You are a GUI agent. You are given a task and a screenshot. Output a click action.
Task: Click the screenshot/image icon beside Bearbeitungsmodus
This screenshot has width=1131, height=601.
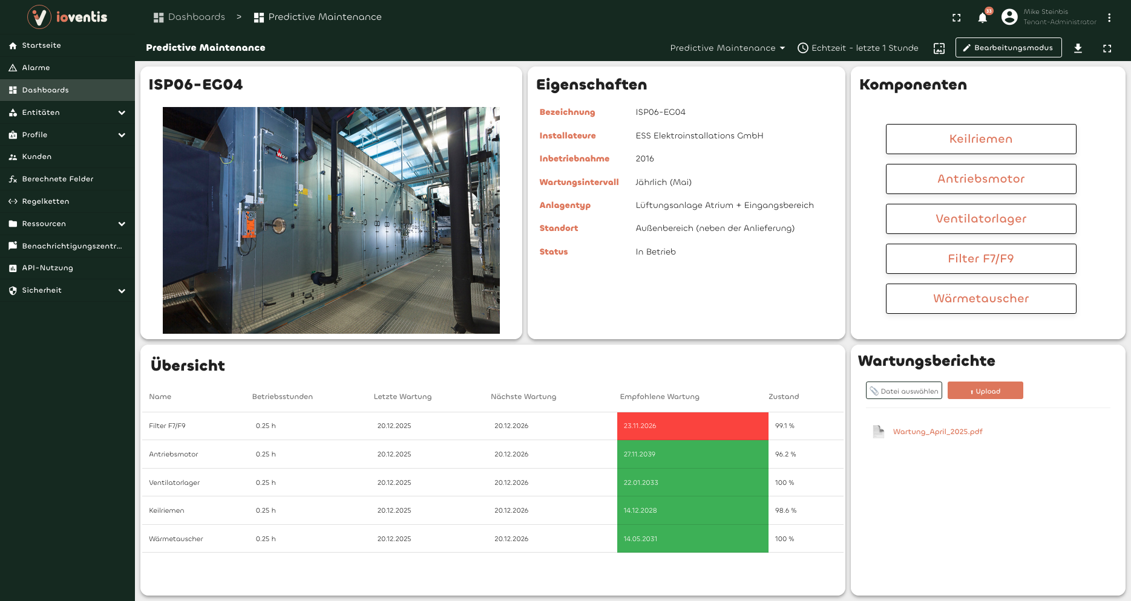(x=939, y=48)
